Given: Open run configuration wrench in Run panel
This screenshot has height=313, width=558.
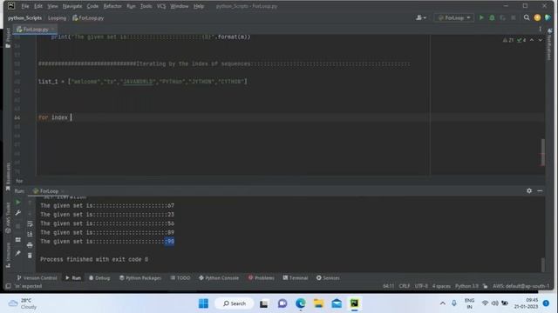Looking at the screenshot, I should click(17, 212).
